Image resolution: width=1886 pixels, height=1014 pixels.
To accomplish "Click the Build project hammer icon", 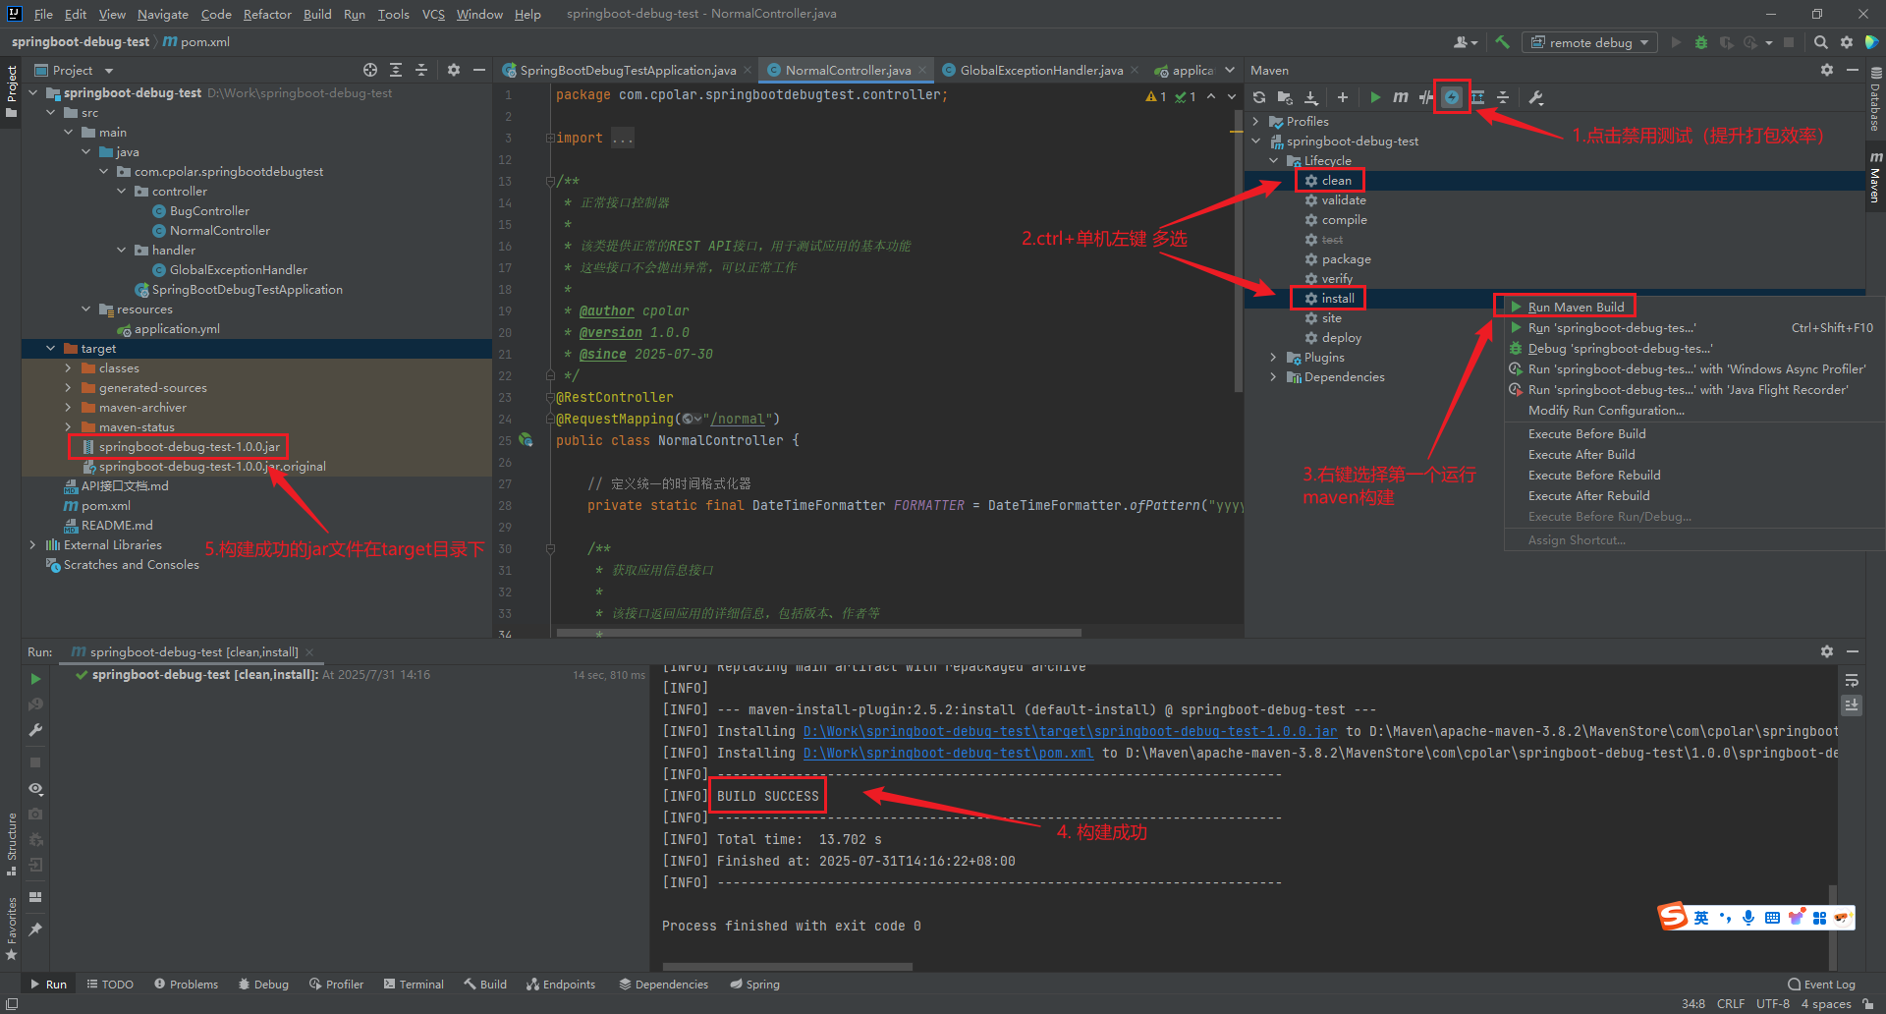I will [1502, 42].
